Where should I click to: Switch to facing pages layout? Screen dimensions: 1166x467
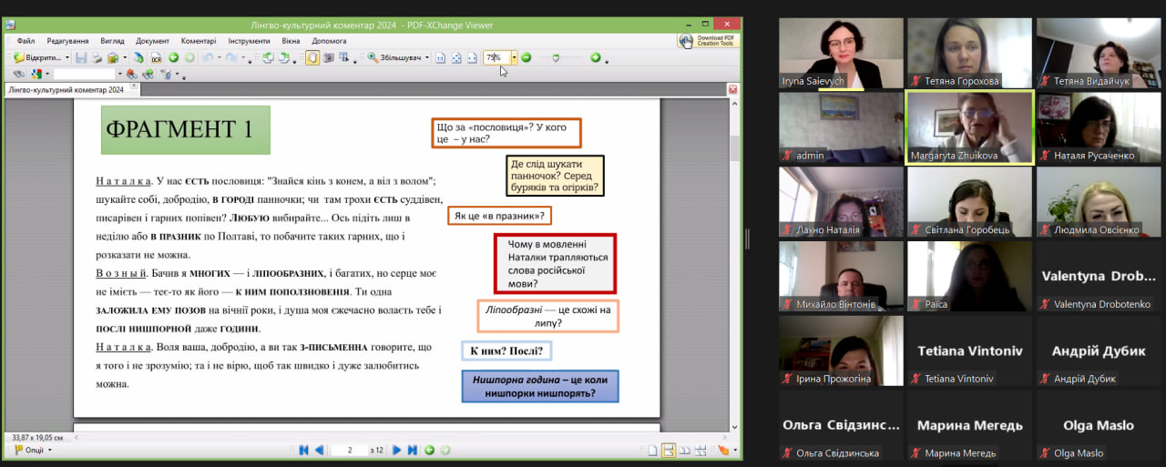point(684,450)
